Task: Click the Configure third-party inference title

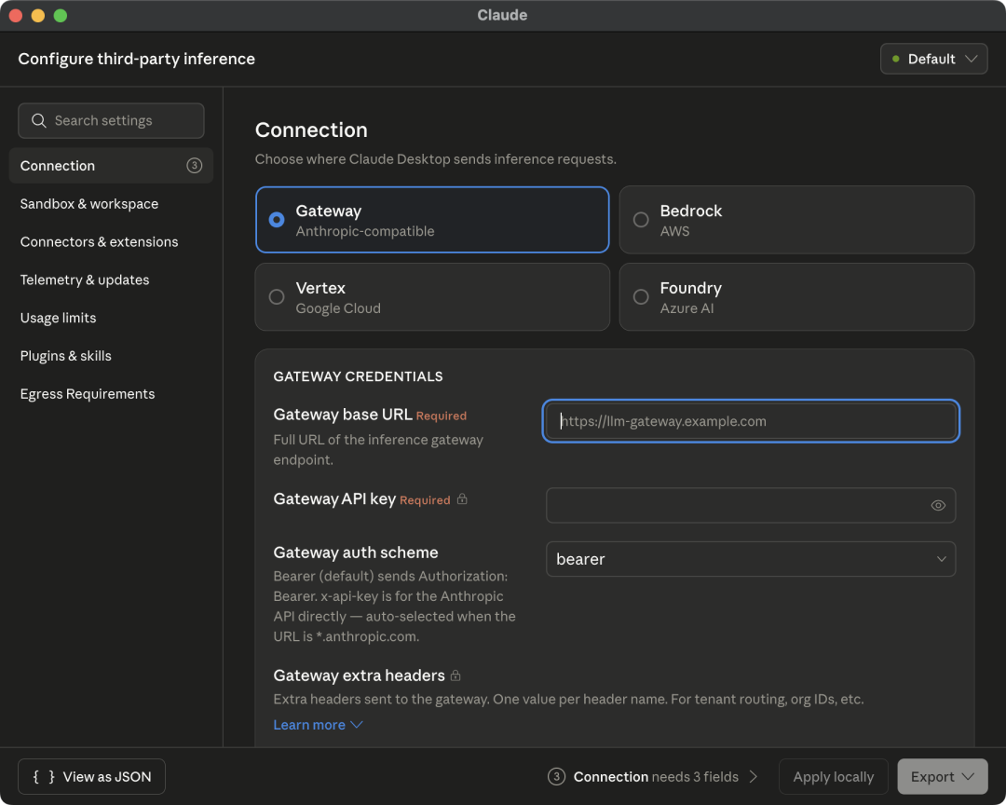Action: (x=137, y=59)
